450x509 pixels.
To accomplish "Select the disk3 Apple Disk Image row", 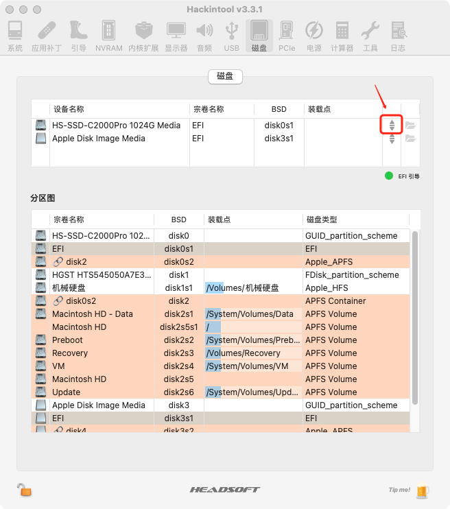I will 221,405.
